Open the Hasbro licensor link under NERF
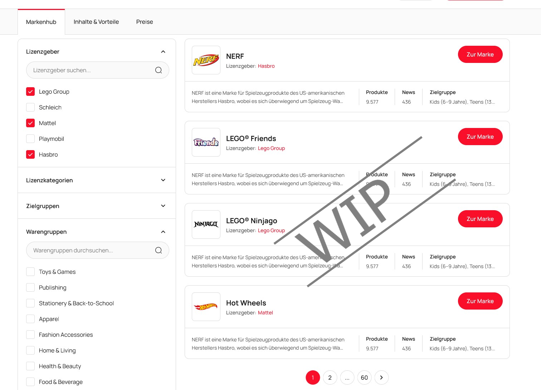541x390 pixels. (x=266, y=66)
